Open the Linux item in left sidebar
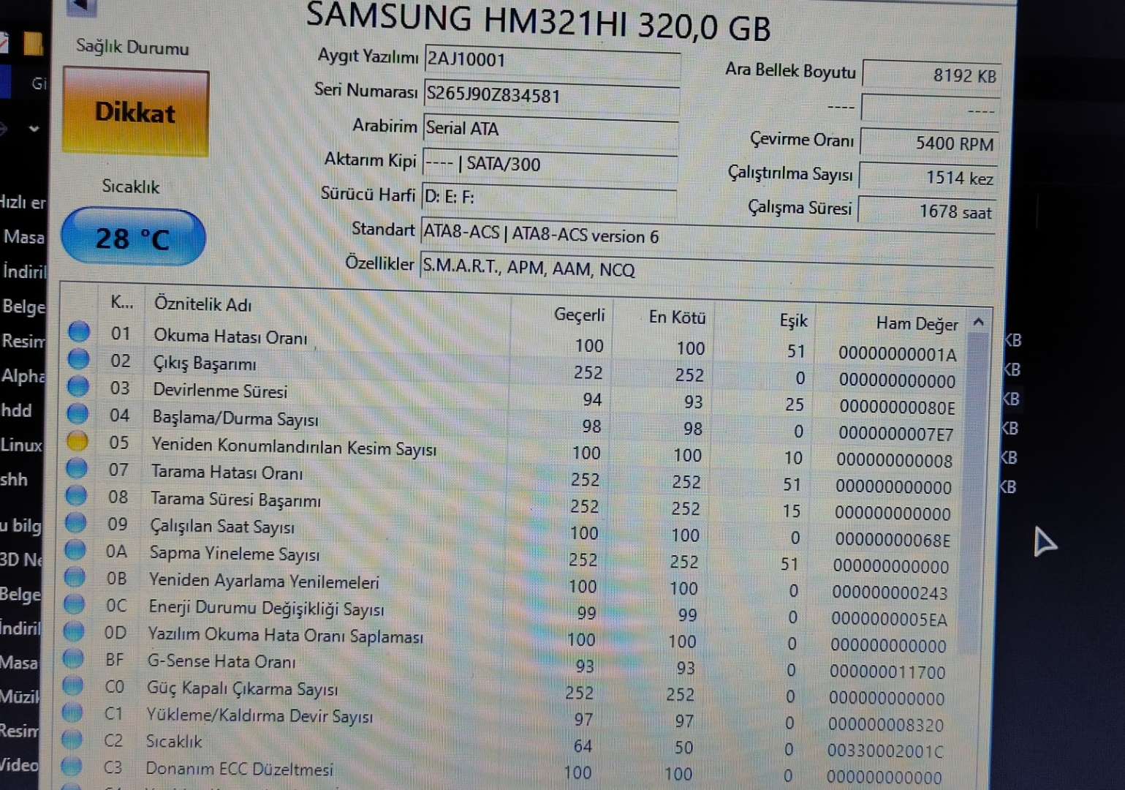Image resolution: width=1125 pixels, height=790 pixels. tap(21, 444)
